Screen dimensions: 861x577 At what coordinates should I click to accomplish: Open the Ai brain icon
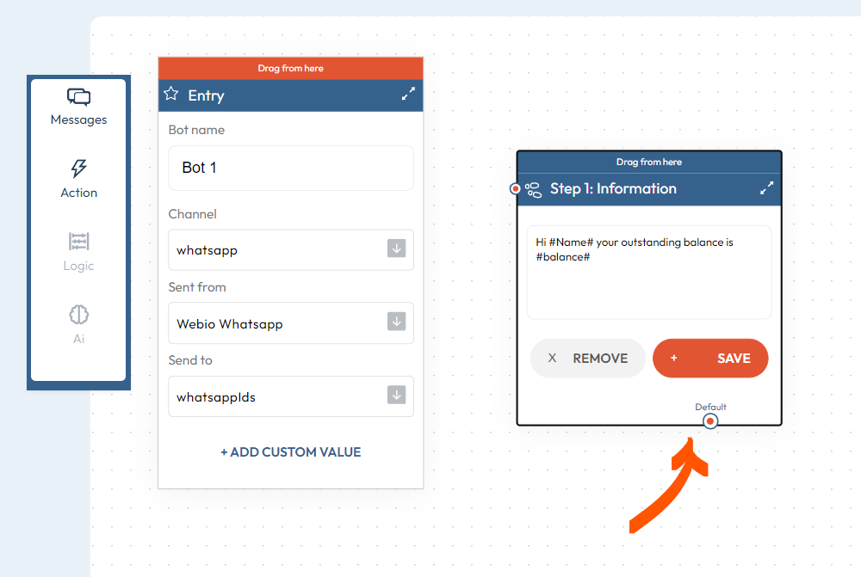78,315
